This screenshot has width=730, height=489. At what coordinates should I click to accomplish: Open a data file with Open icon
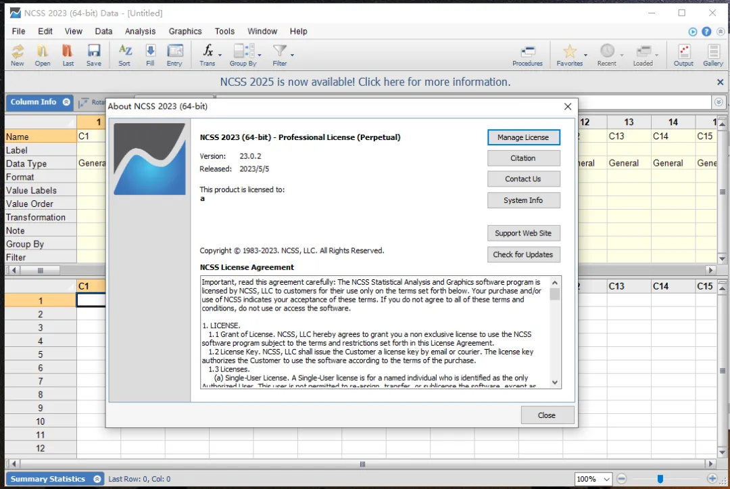(x=43, y=55)
